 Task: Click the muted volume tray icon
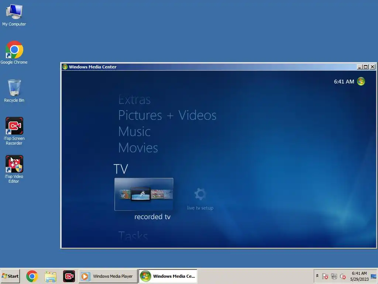pos(343,276)
